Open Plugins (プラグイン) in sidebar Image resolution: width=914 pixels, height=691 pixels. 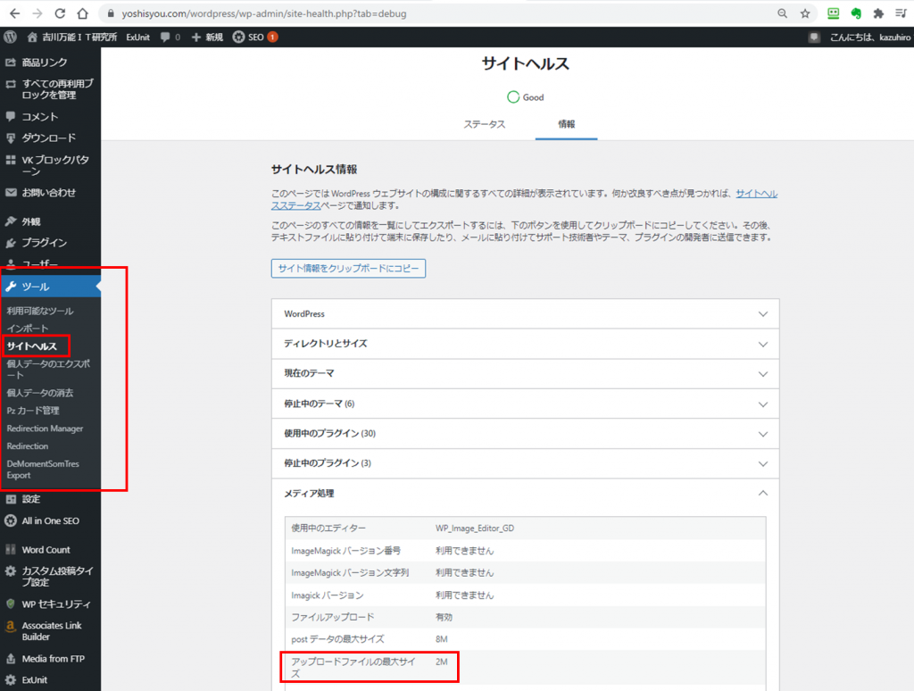point(44,243)
